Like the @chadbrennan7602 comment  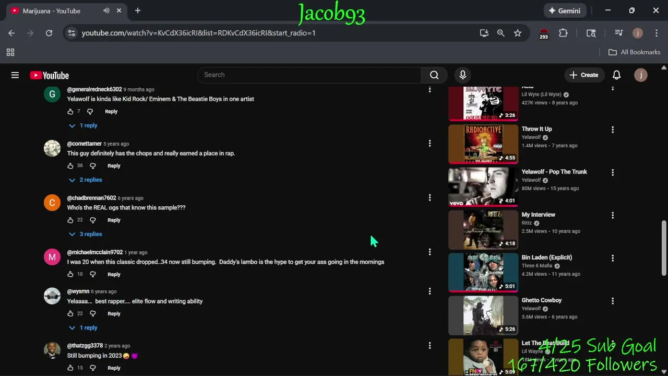click(x=70, y=220)
